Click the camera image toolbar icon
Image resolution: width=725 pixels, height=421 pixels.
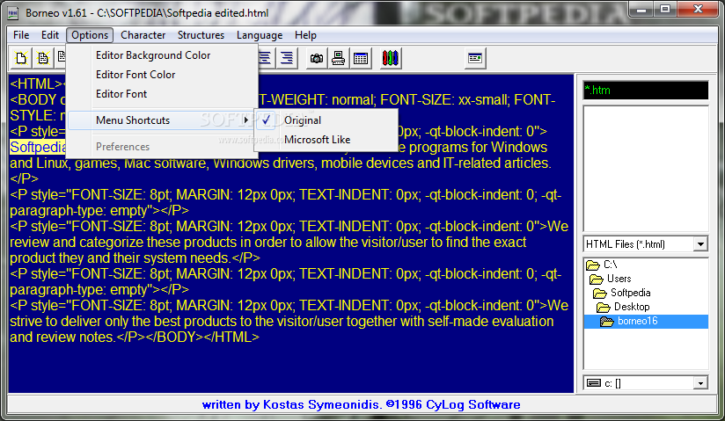316,58
